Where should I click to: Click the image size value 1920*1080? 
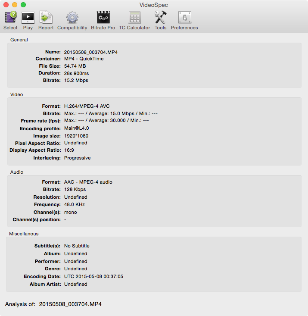click(76, 136)
